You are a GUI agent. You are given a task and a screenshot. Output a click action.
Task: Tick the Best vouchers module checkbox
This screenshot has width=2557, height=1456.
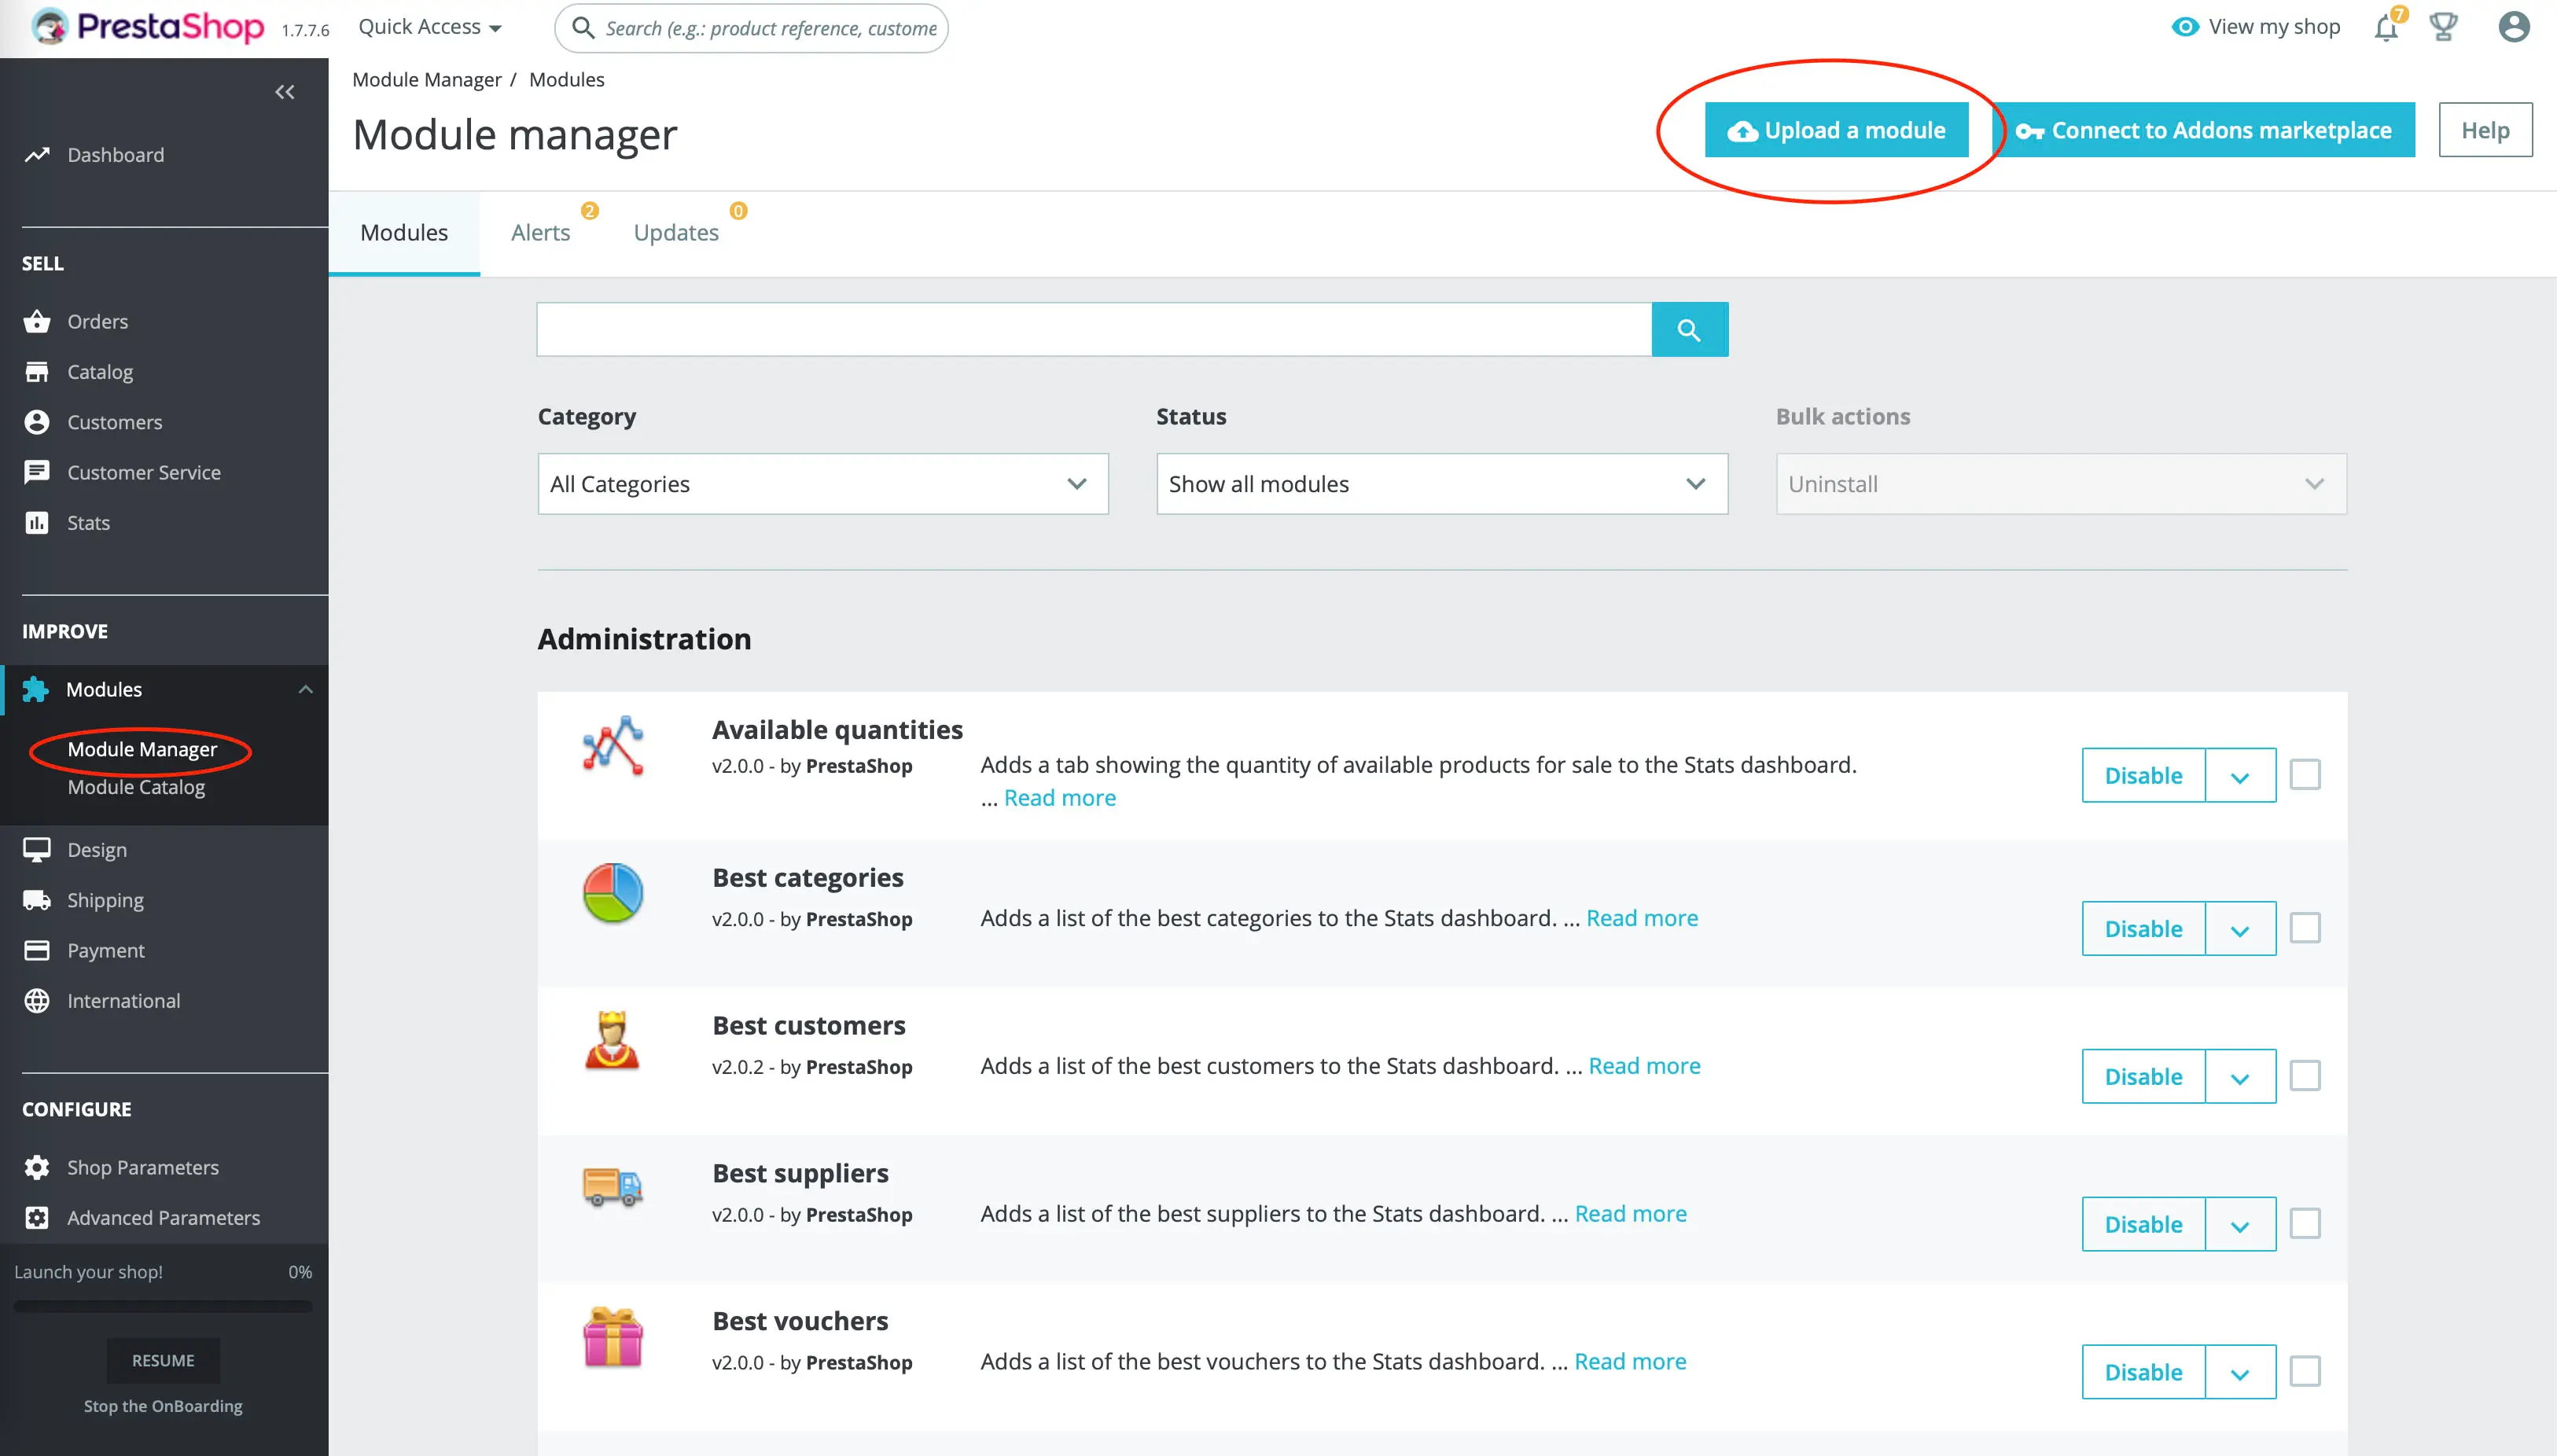[2305, 1371]
